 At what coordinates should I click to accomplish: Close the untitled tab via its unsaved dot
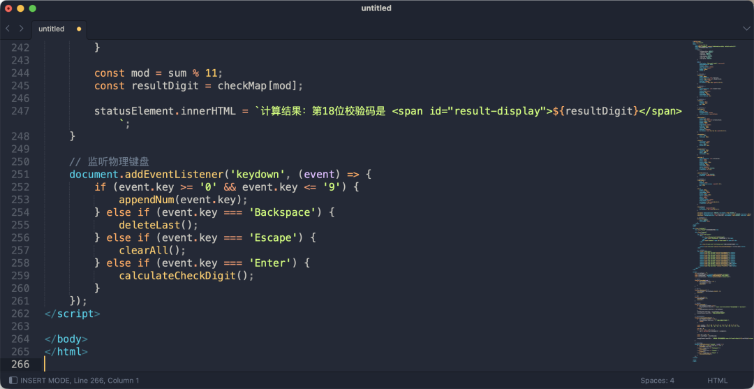click(78, 29)
